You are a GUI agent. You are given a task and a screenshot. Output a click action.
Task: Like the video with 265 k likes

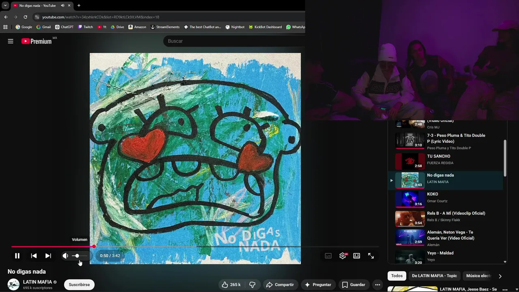231,285
